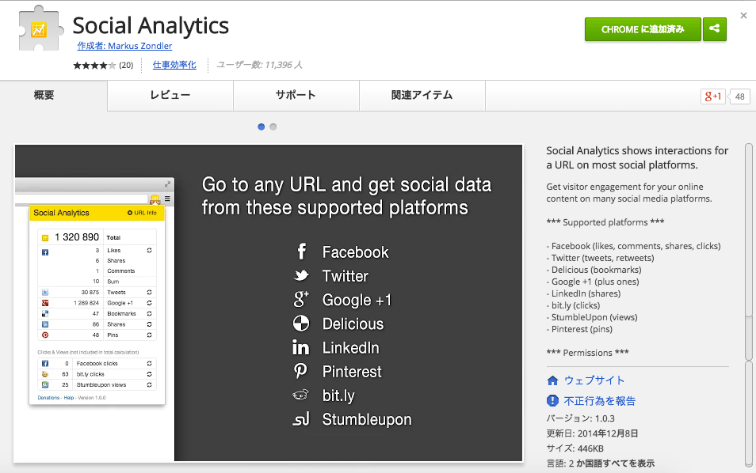Click the 'サイズ: 446KB' text
Image resolution: width=756 pixels, height=473 pixels.
[575, 448]
